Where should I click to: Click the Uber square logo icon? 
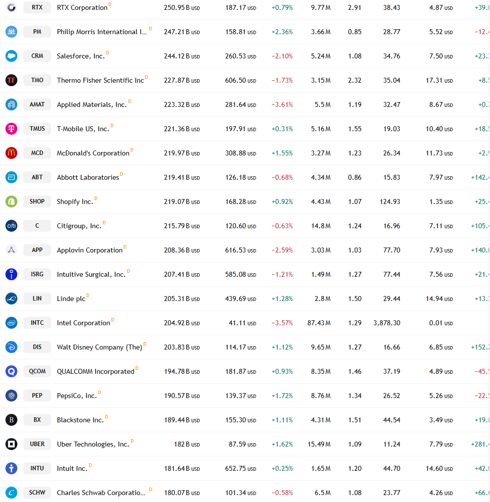click(11, 444)
